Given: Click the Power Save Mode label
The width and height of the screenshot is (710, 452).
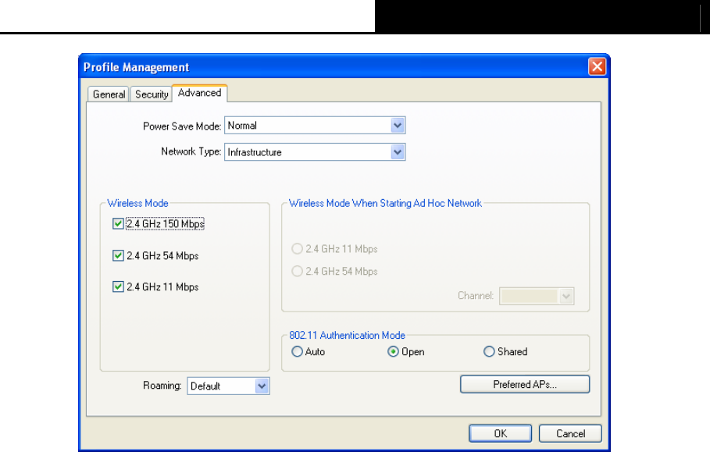Looking at the screenshot, I should pyautogui.click(x=182, y=126).
